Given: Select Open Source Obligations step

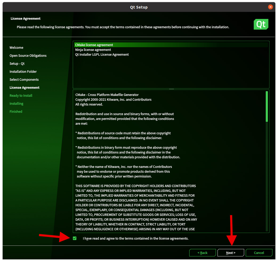Looking at the screenshot, I should click(28, 56).
